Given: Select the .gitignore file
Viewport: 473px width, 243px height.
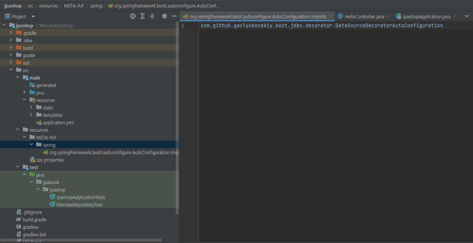Looking at the screenshot, I should click(32, 212).
